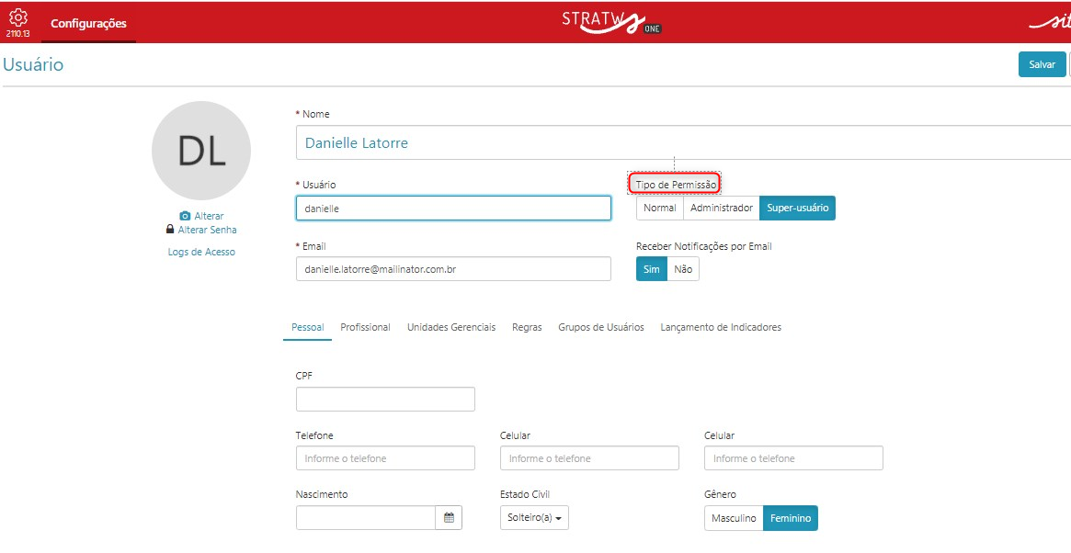The image size is (1071, 553).
Task: Select Masculino as gender
Action: (734, 518)
